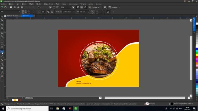Open the Efectos menu
Screen dimensions: 198x111
(39, 4)
